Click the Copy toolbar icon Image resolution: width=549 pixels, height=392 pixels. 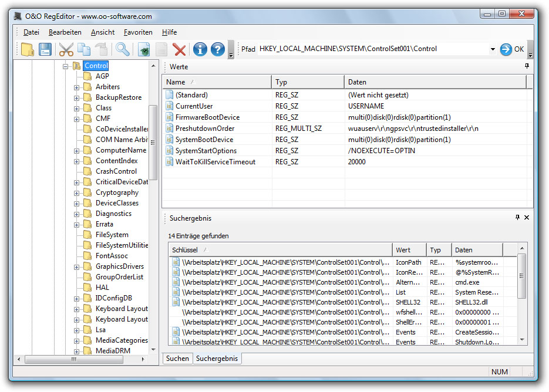(x=84, y=49)
